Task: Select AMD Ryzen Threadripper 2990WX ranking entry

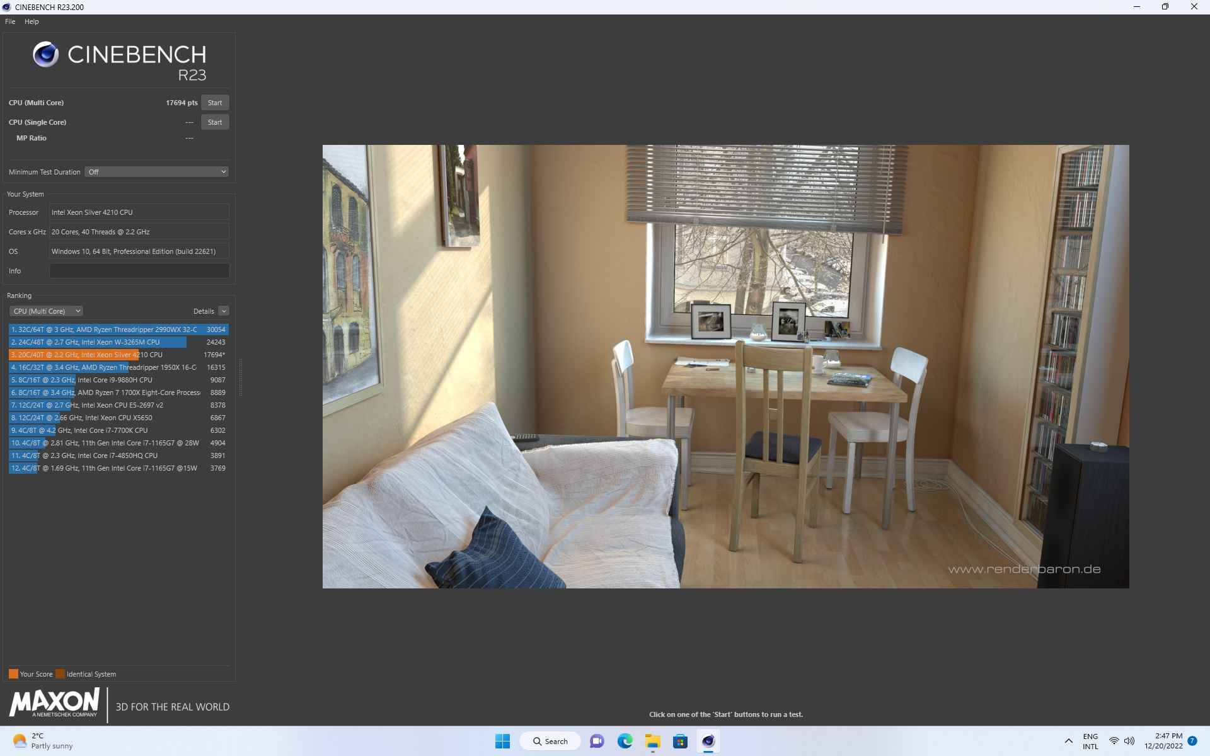Action: [118, 329]
